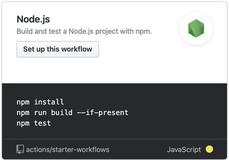The width and height of the screenshot is (229, 160).
Task: Click the word install in the code
Action: 49,102
